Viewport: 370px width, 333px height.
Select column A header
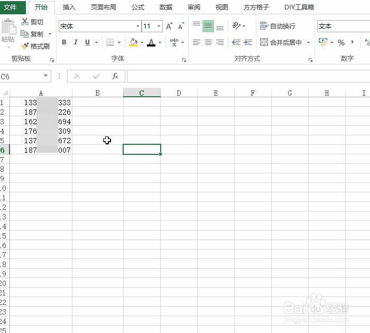coord(41,92)
